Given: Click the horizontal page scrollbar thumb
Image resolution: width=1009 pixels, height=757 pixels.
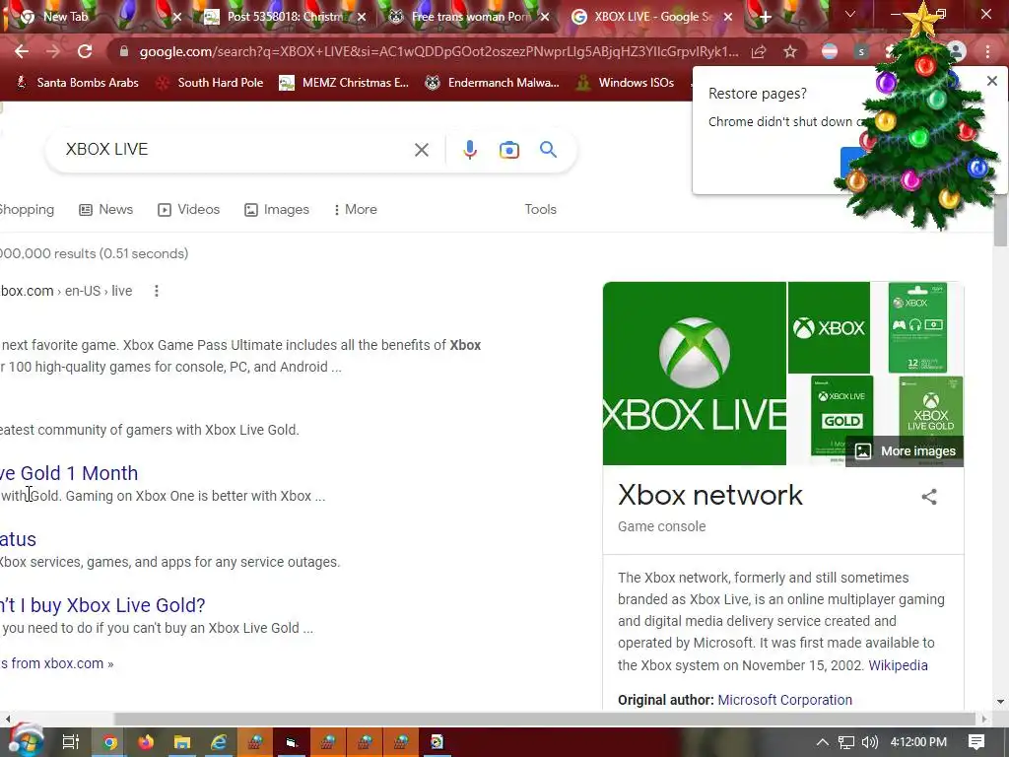Looking at the screenshot, I should (x=545, y=719).
